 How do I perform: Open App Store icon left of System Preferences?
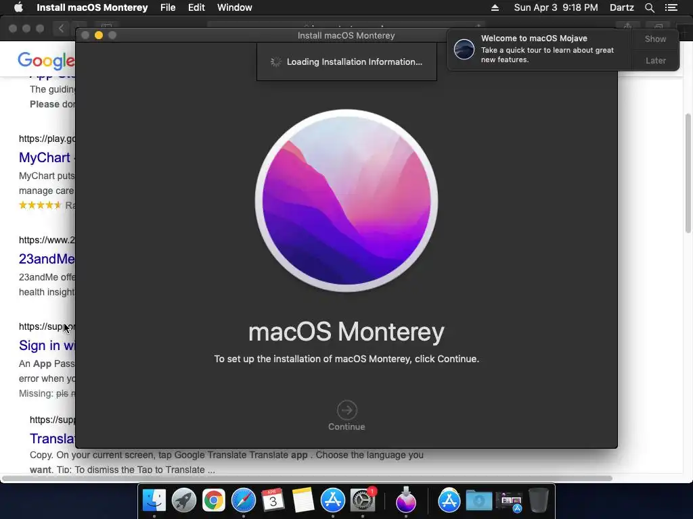(332, 501)
